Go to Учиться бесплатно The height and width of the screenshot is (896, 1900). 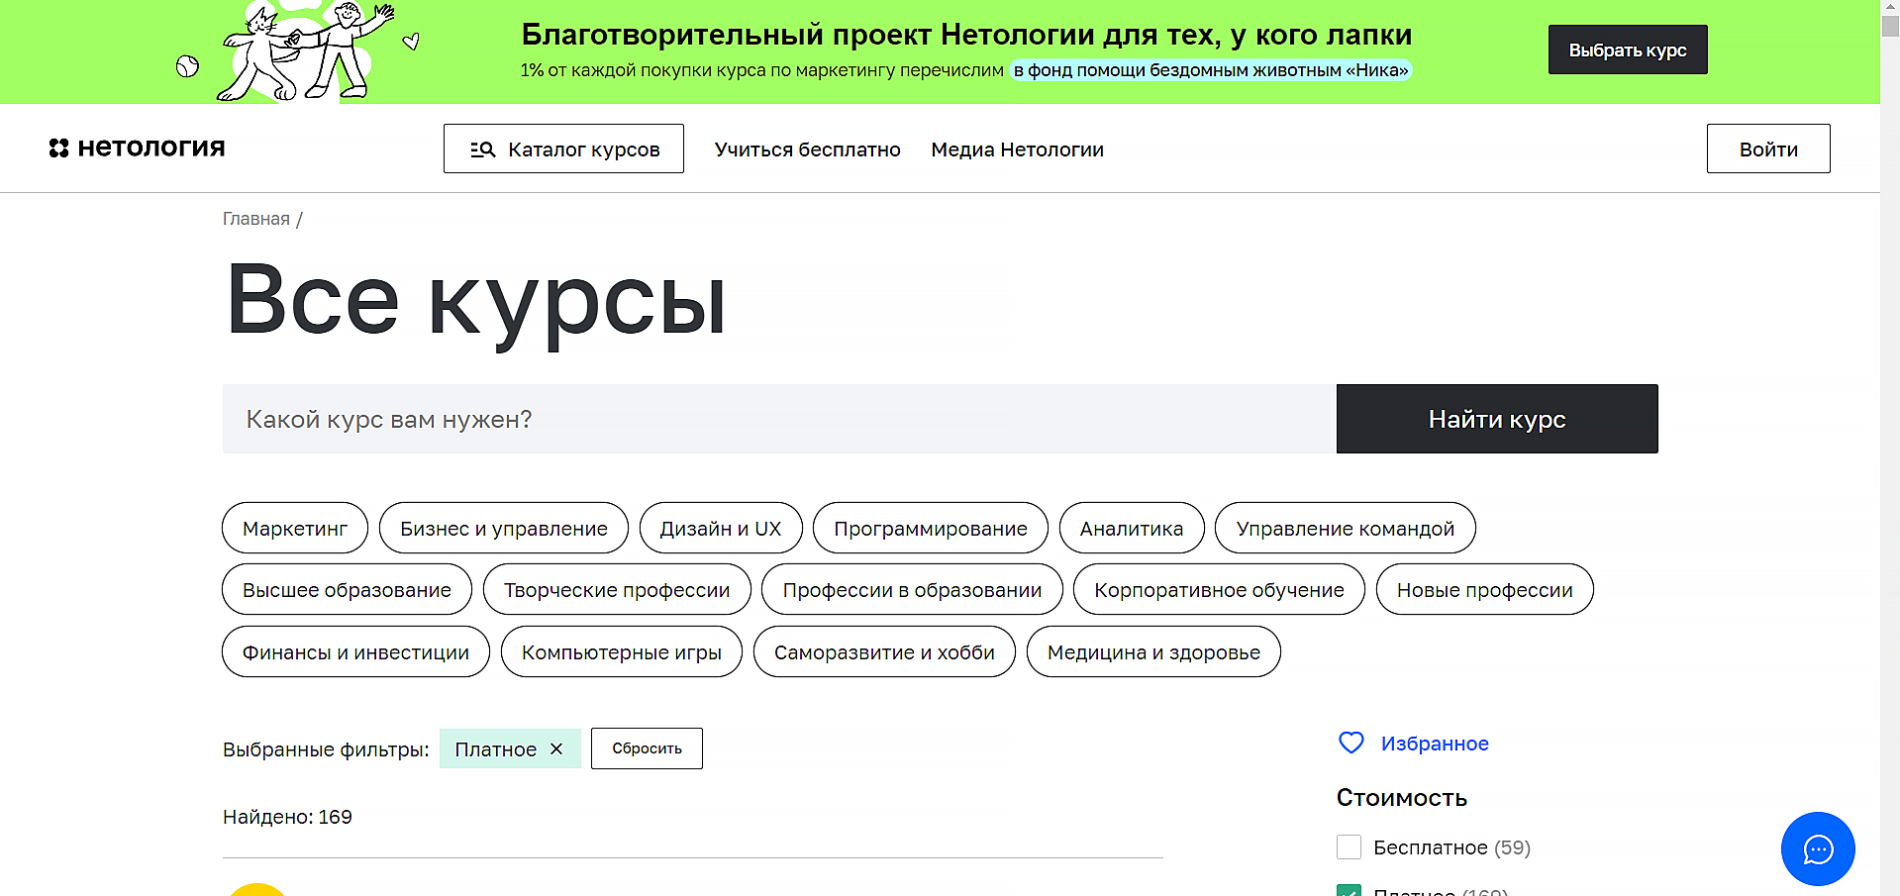pos(808,149)
